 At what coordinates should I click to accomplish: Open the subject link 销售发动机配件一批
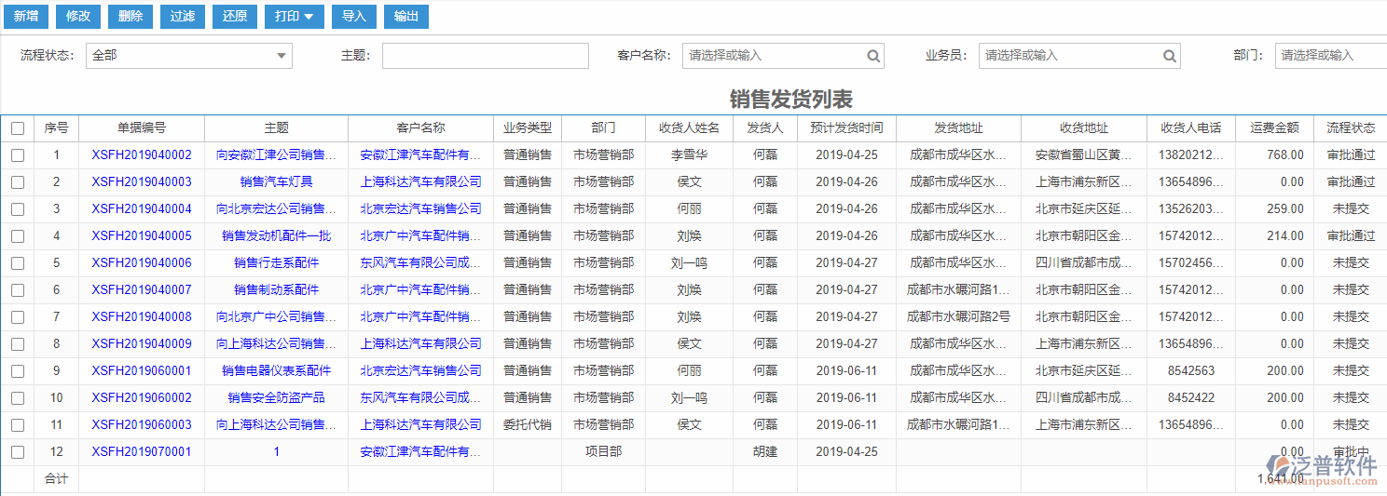[277, 236]
